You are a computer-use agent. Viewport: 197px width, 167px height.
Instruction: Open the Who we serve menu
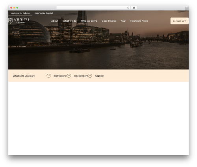pyautogui.click(x=89, y=21)
